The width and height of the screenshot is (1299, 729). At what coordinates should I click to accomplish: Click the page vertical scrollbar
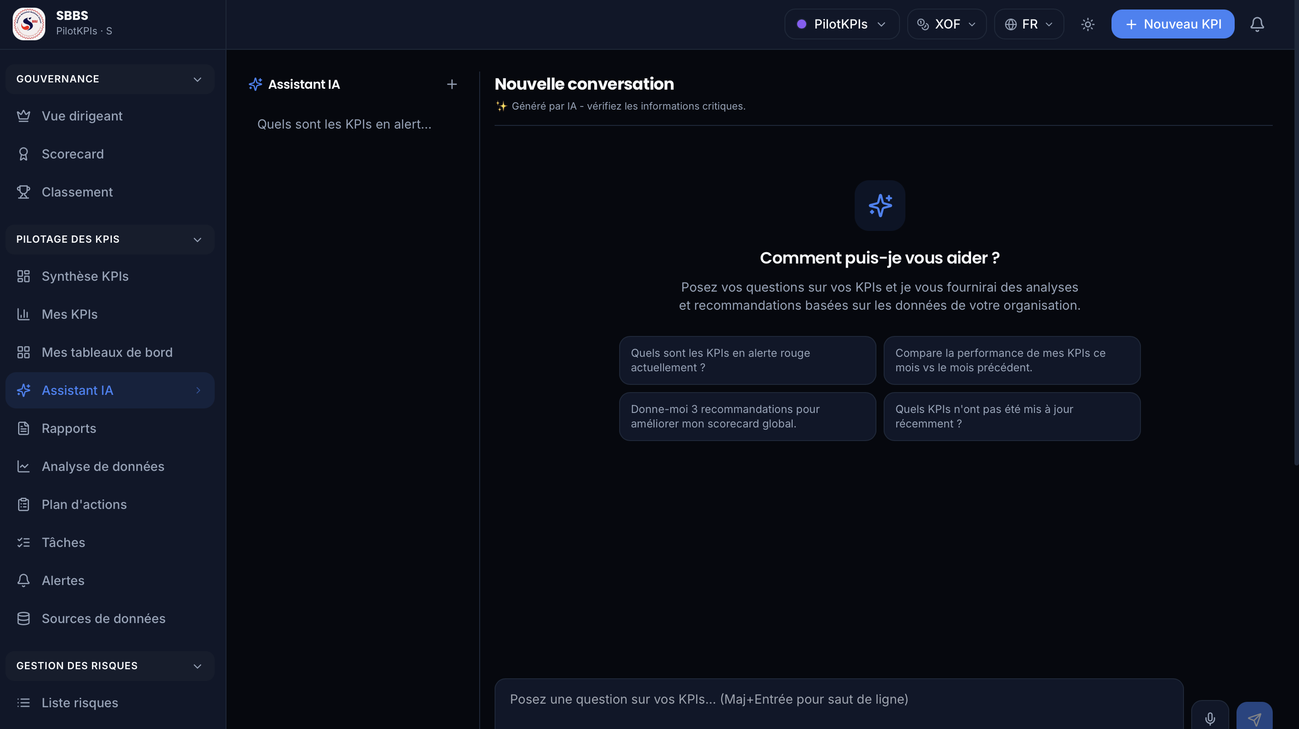click(x=1296, y=232)
